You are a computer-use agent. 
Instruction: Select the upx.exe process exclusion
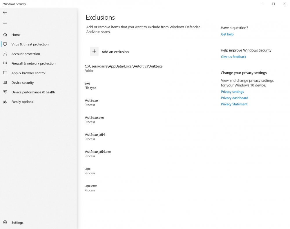(90, 188)
